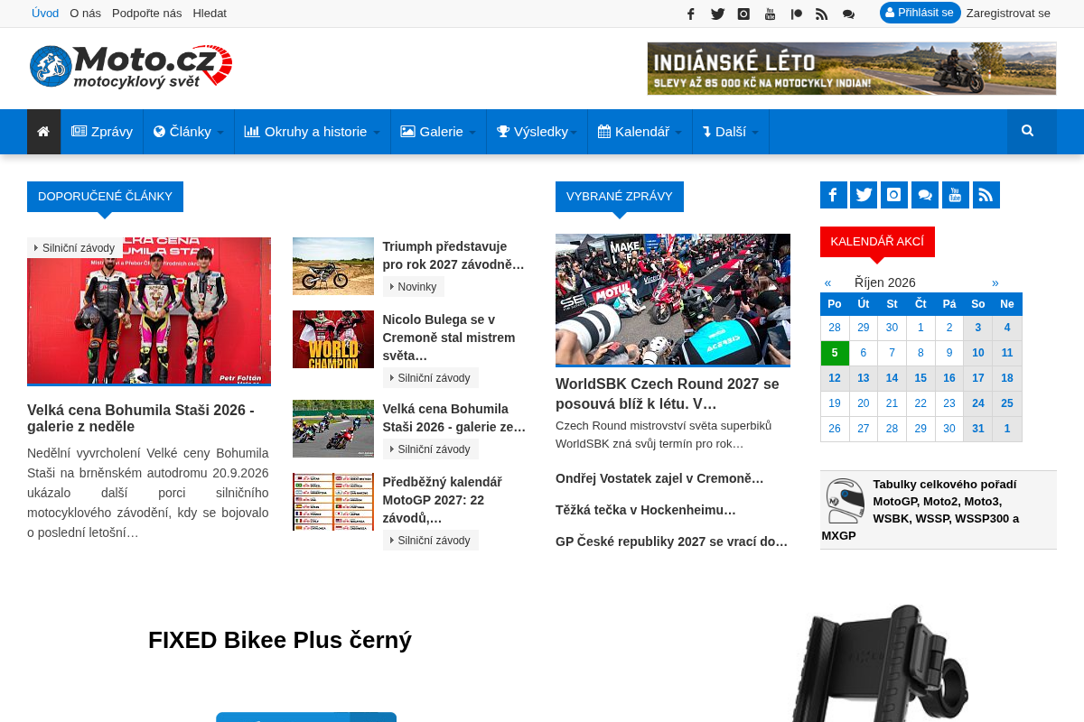Open the Těžká tečka v Hockenheimu headline

pyautogui.click(x=646, y=510)
